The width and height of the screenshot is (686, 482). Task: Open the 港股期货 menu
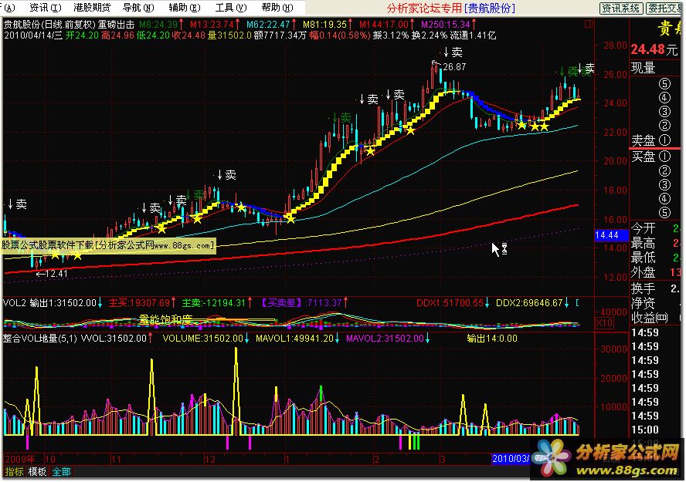tap(91, 8)
